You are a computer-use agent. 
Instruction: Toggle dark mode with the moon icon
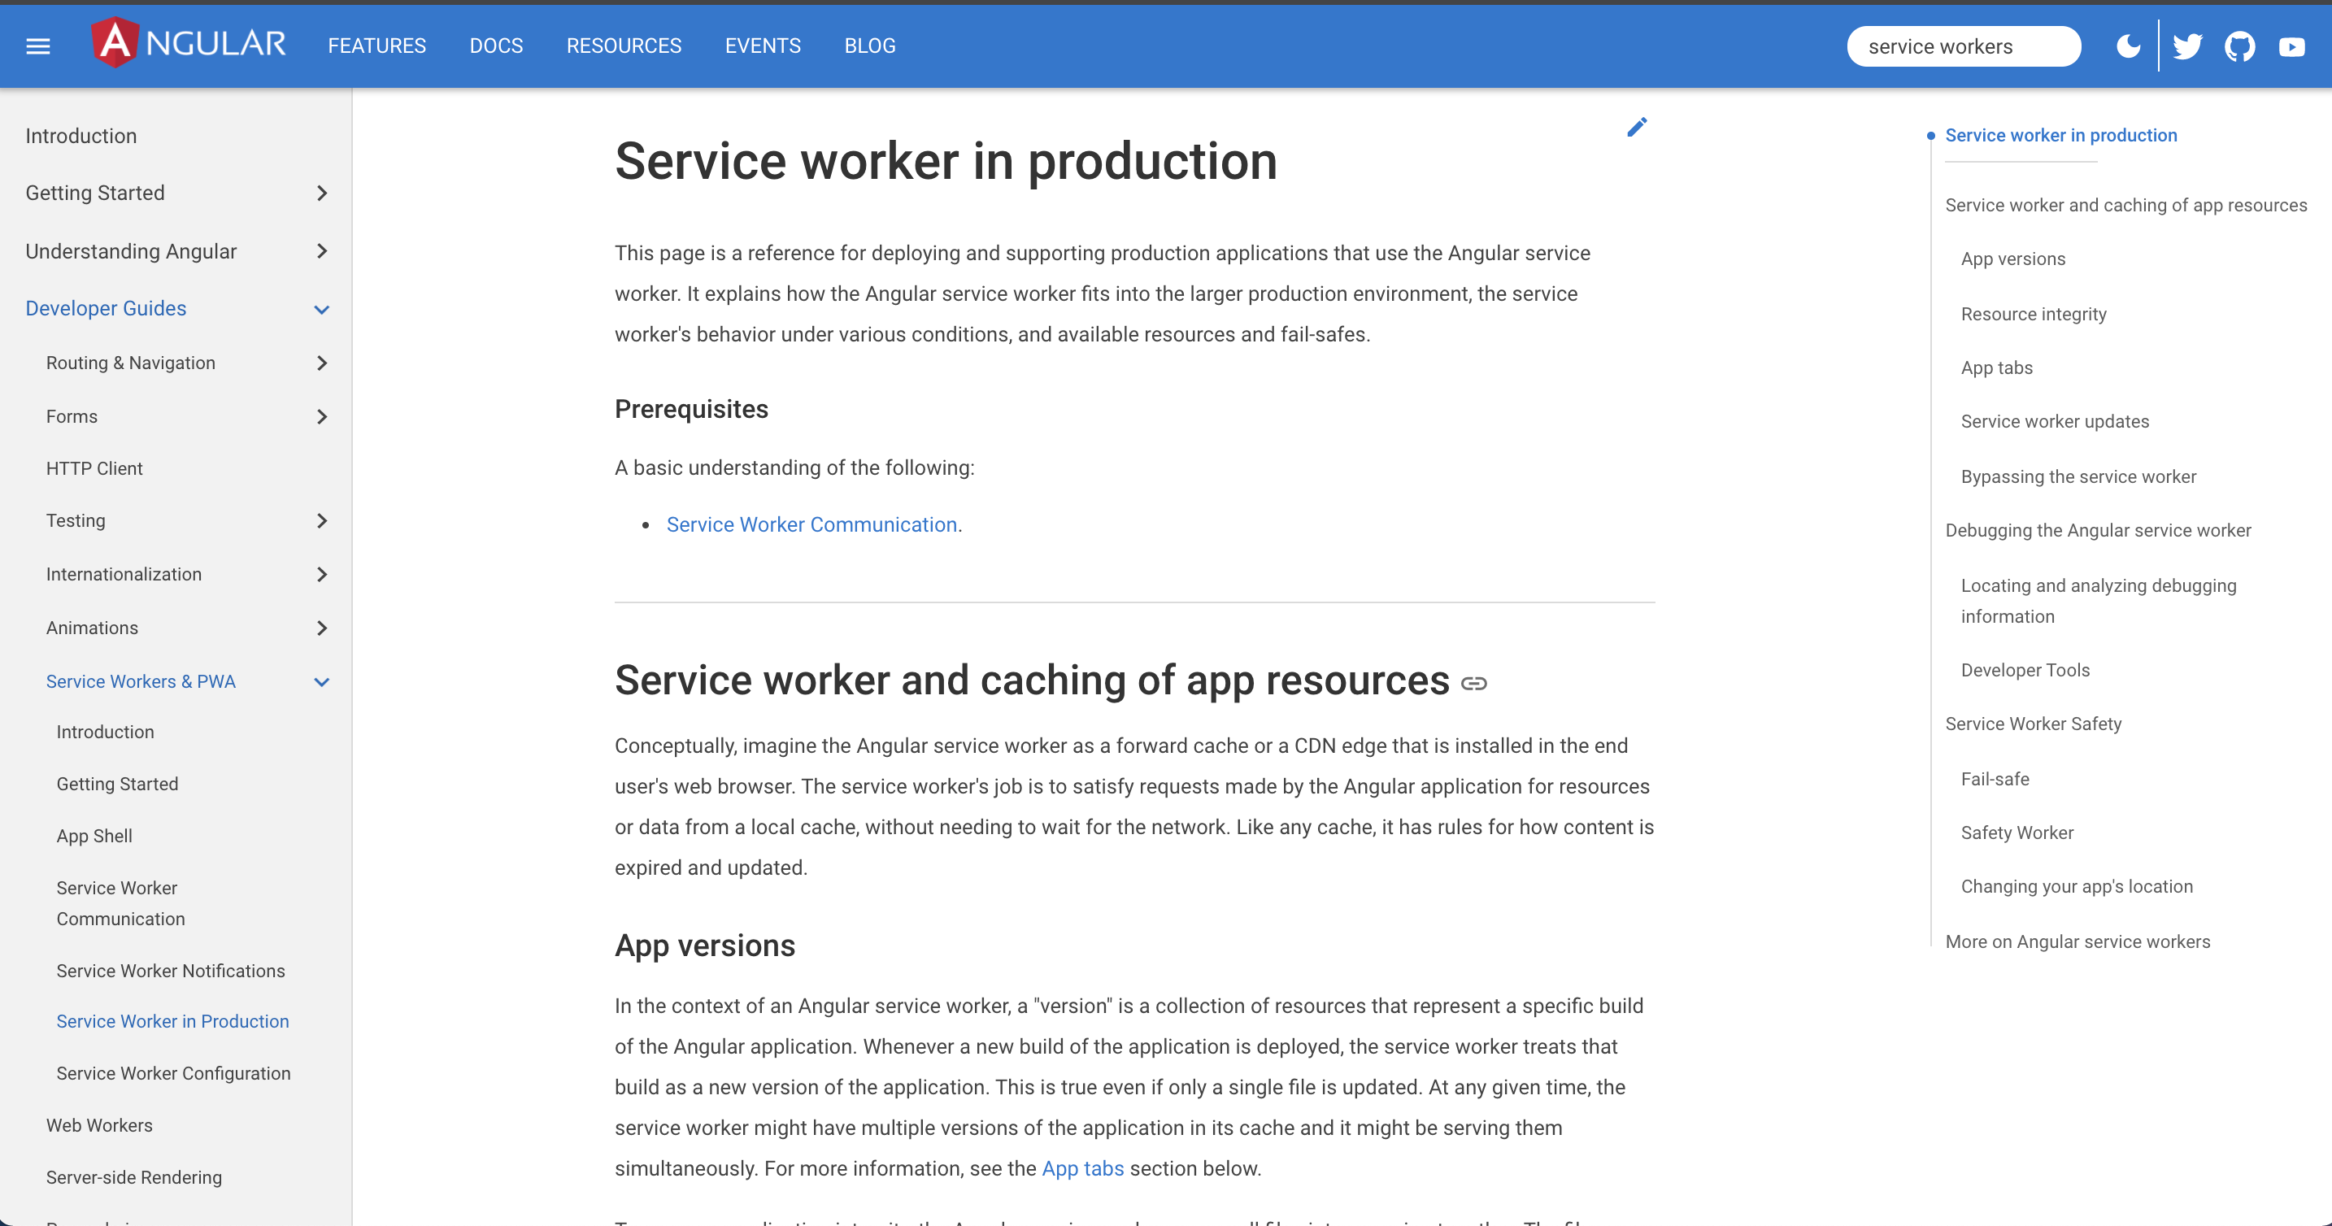[2128, 46]
